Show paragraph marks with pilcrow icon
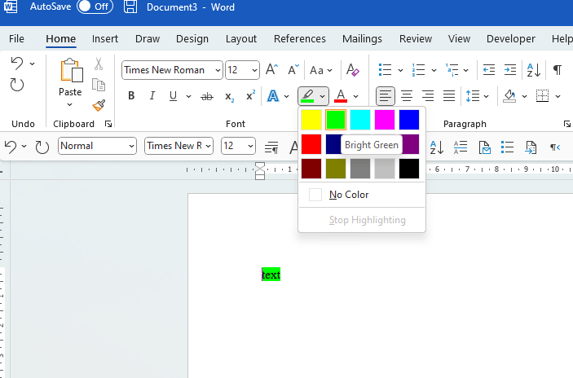 coord(558,69)
